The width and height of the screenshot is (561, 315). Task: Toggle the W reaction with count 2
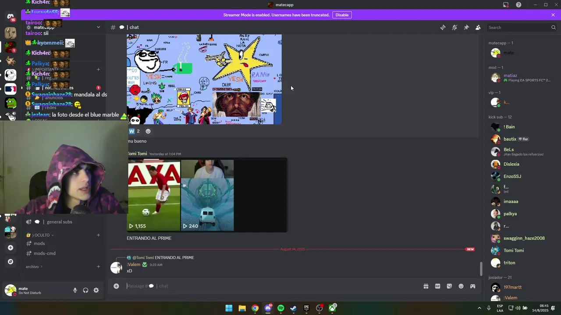pyautogui.click(x=135, y=131)
